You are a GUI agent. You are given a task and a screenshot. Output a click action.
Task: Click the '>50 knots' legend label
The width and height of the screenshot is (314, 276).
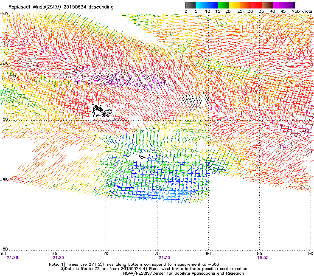(x=302, y=11)
